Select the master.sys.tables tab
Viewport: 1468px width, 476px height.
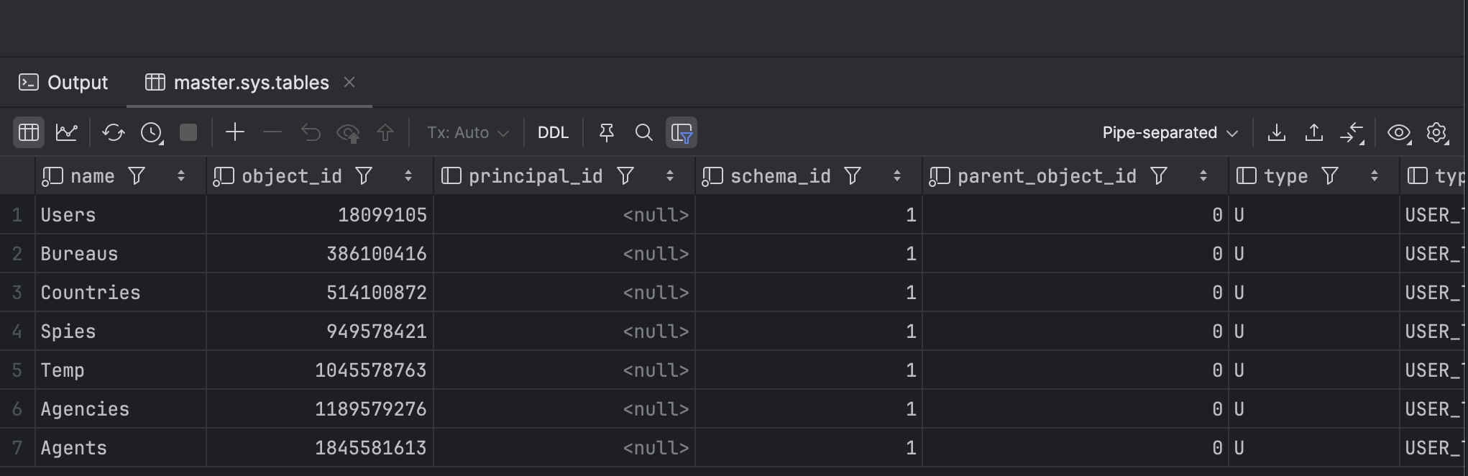(250, 83)
